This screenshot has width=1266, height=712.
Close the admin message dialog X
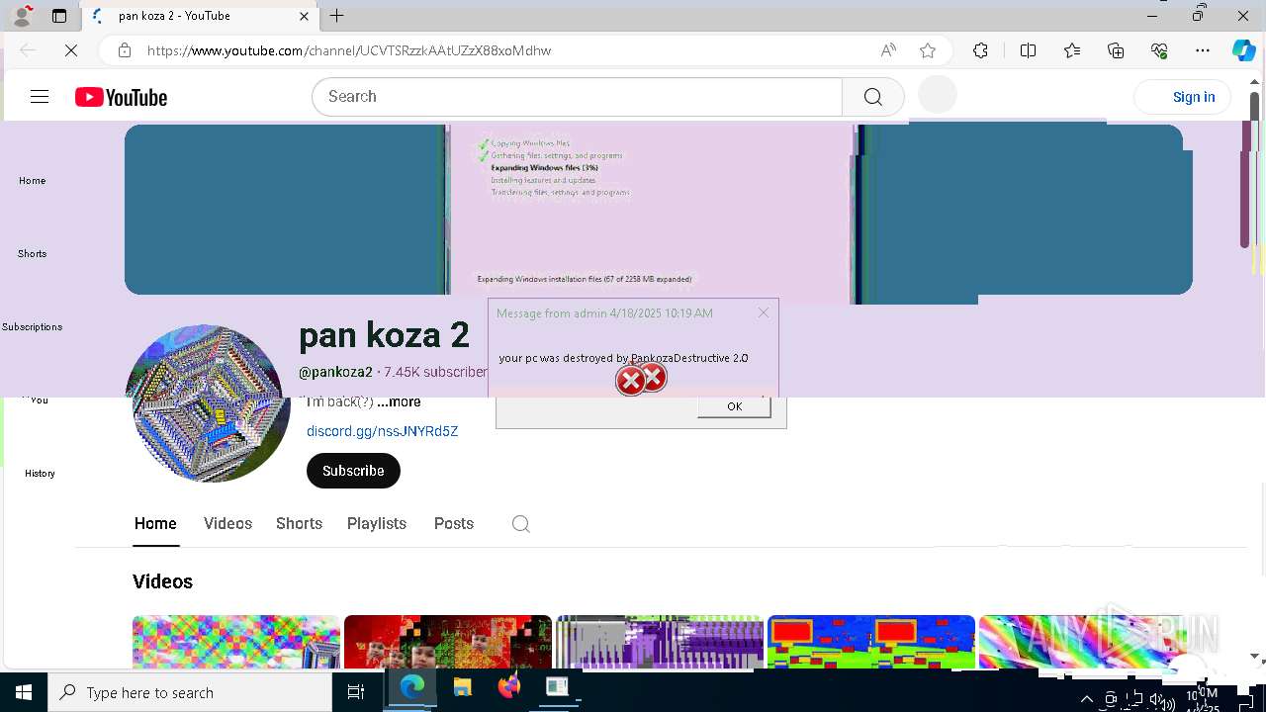pyautogui.click(x=764, y=312)
